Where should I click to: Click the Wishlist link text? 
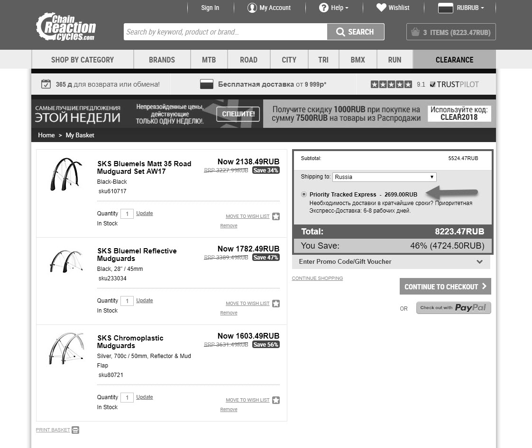(399, 8)
